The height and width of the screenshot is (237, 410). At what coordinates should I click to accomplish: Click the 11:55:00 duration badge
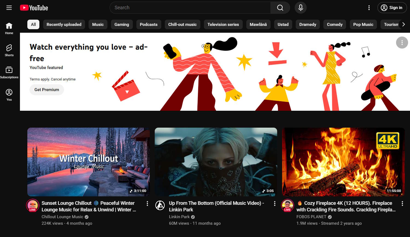(394, 191)
